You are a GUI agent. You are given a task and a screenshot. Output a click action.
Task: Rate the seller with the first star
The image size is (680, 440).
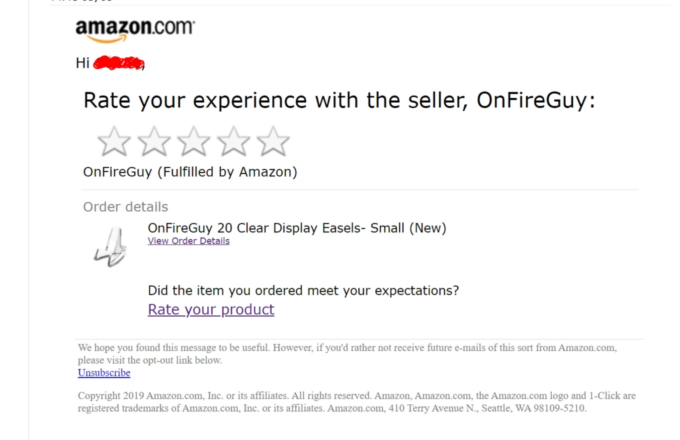point(113,141)
